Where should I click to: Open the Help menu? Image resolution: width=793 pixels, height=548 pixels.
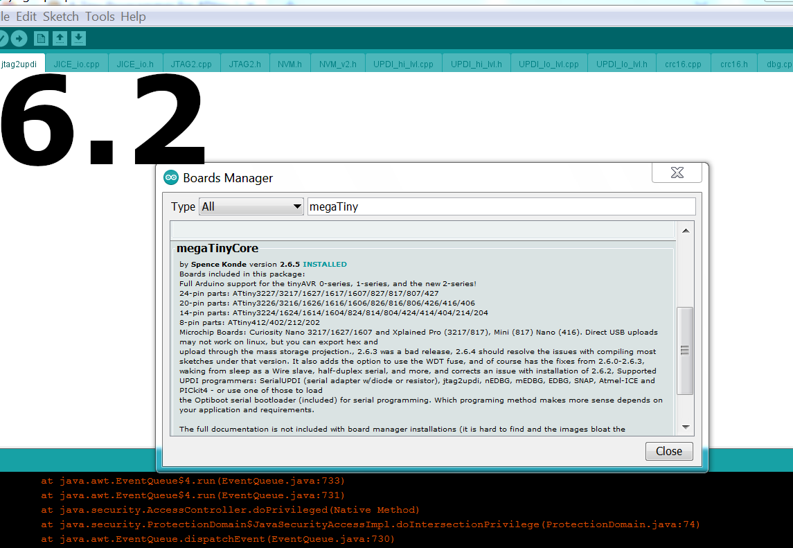(x=133, y=16)
